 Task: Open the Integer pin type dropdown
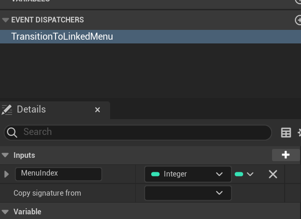[188, 174]
